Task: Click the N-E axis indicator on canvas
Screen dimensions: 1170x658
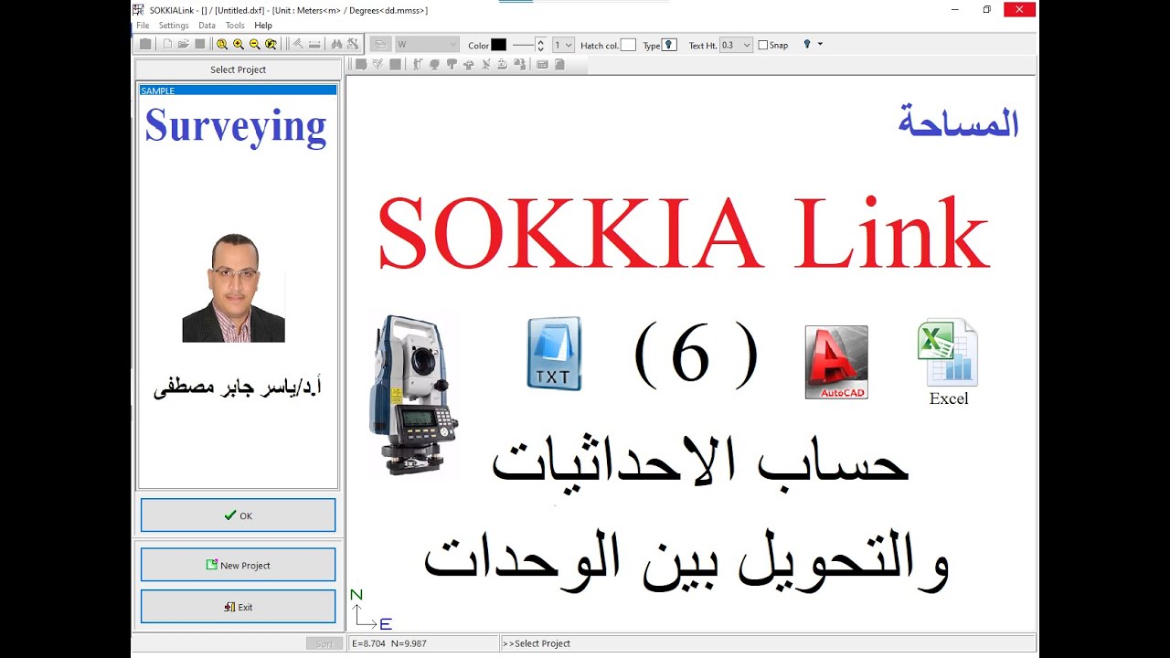Action: coord(370,610)
